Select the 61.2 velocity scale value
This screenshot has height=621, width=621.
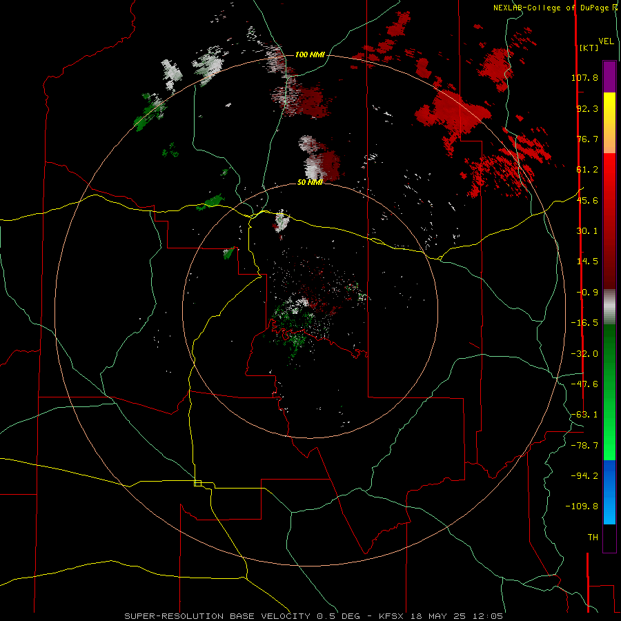[x=587, y=170]
